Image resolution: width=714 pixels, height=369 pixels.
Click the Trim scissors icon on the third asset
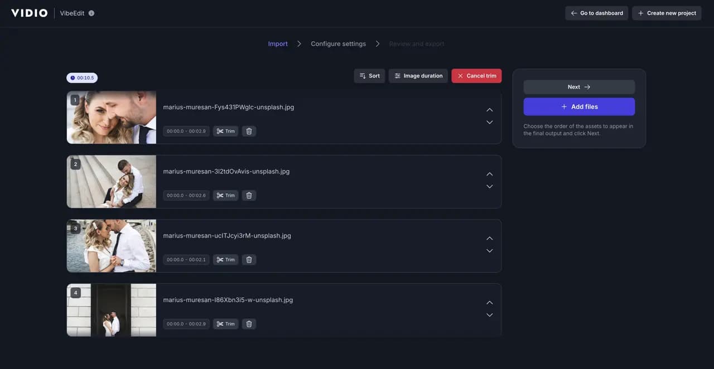[220, 259]
